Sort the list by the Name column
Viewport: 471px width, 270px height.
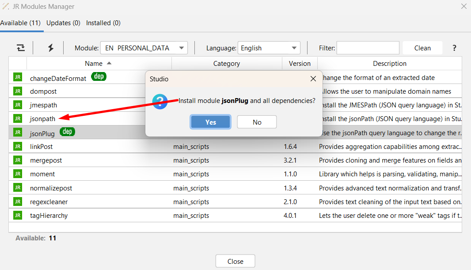(x=98, y=64)
